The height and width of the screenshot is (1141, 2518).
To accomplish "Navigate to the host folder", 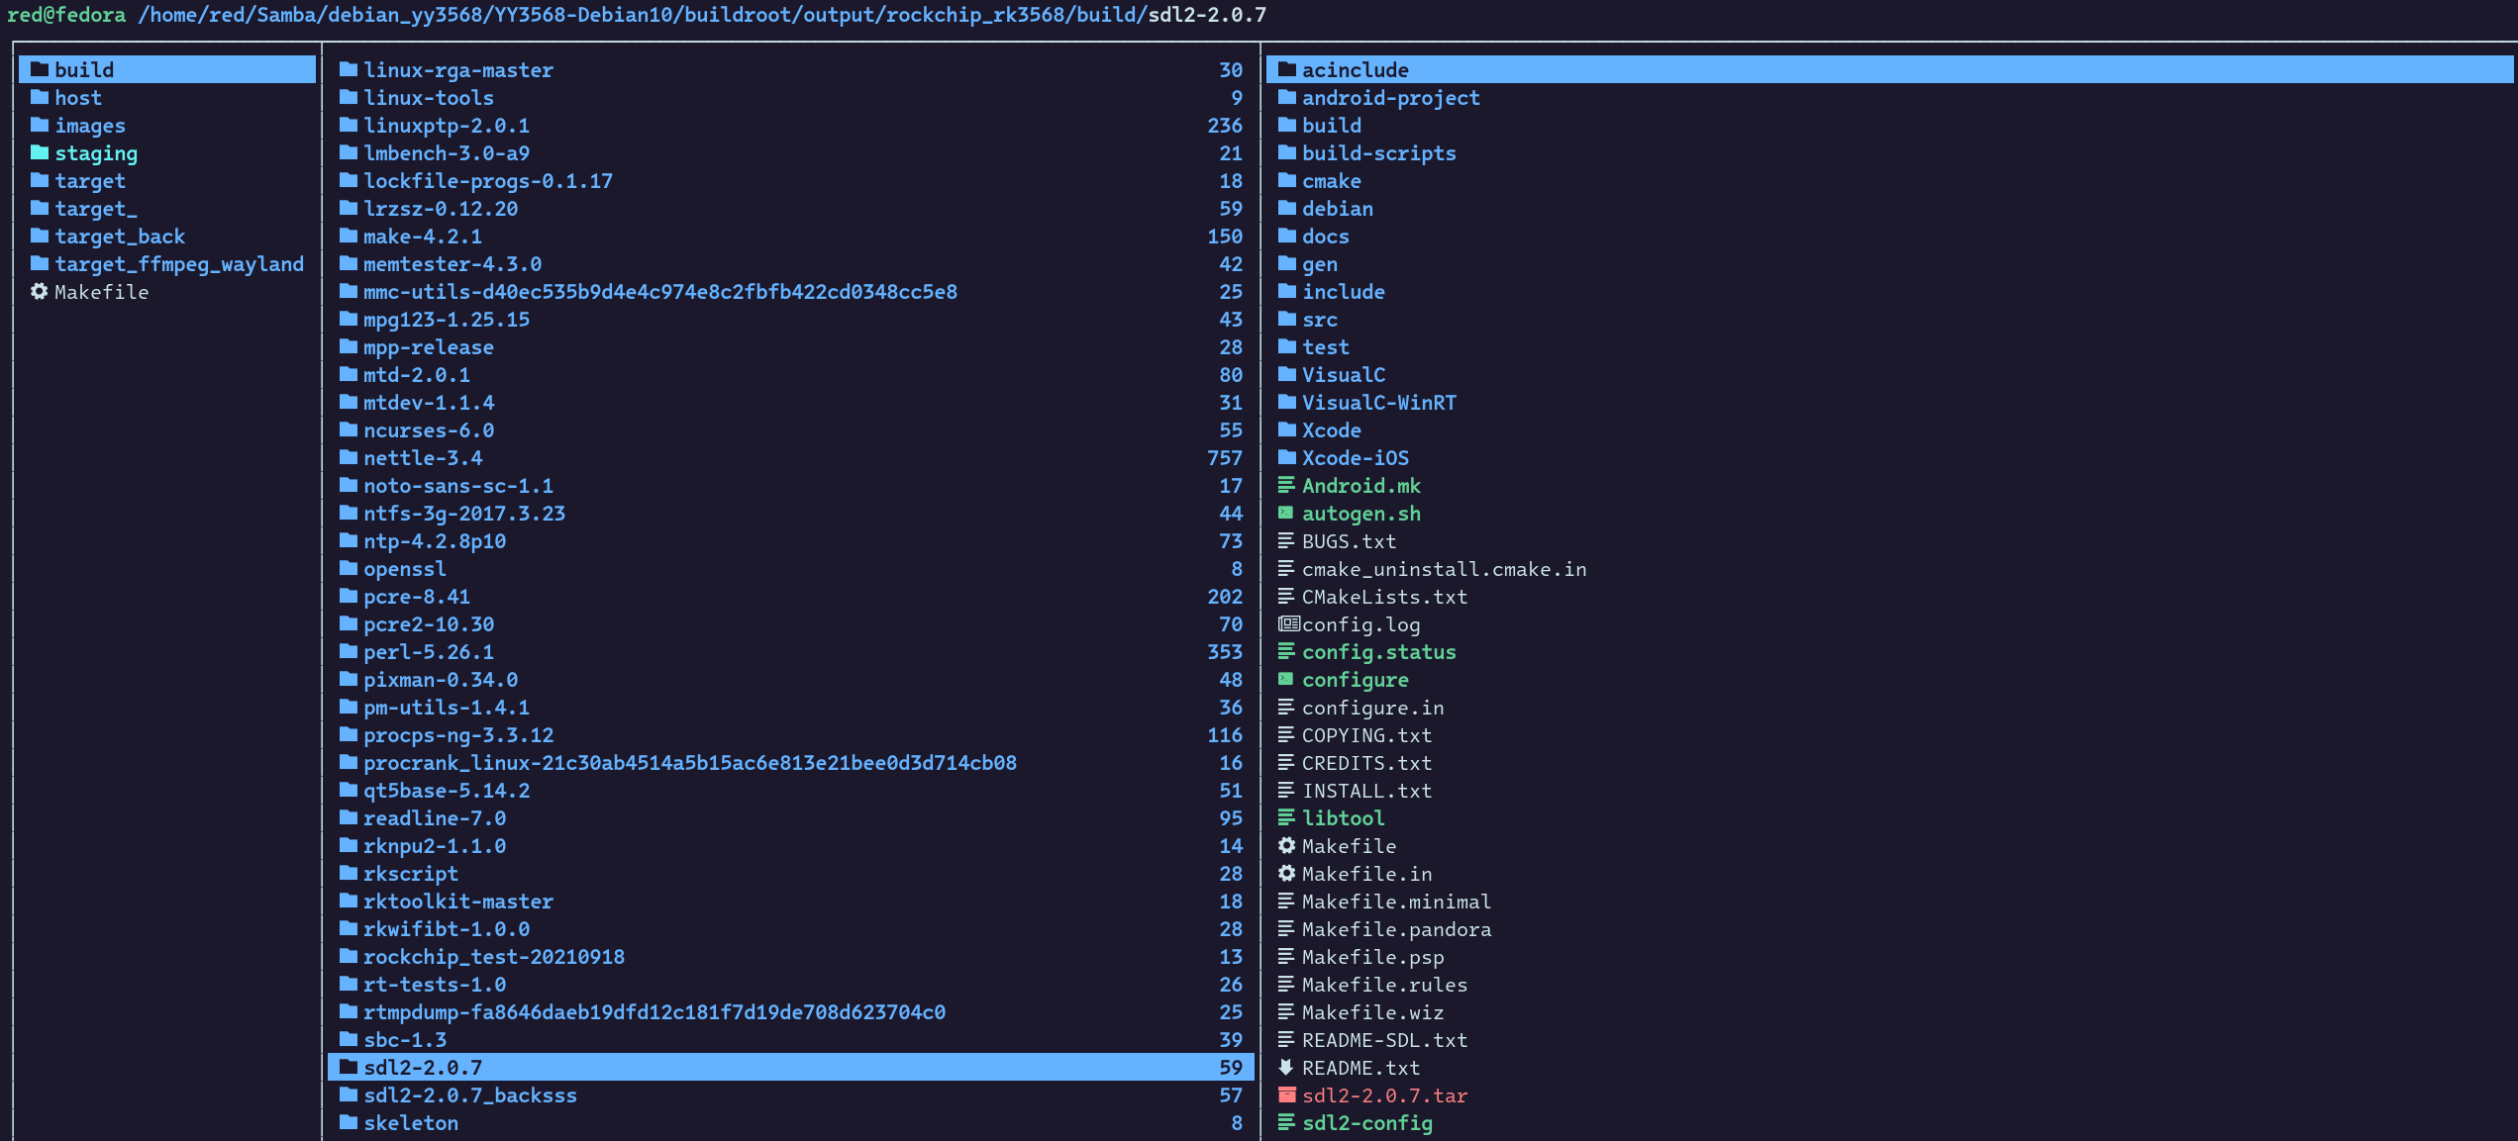I will [75, 96].
